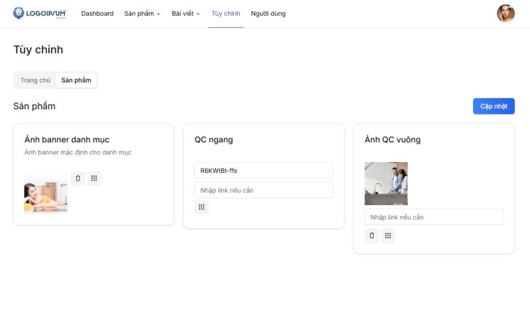The height and width of the screenshot is (331, 530).
Task: Delete the category banner image
Action: pos(78,178)
